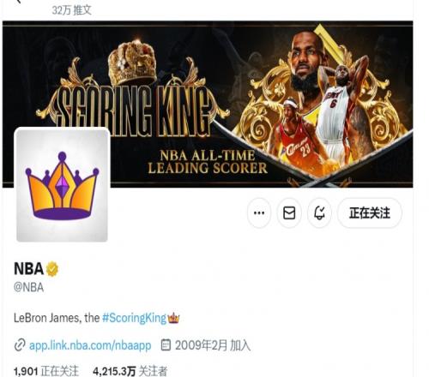Click the envelope direct message icon

(x=289, y=212)
